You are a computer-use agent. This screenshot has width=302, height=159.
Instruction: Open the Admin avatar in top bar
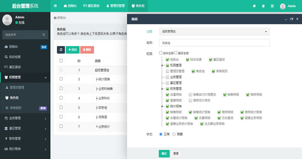point(283,6)
